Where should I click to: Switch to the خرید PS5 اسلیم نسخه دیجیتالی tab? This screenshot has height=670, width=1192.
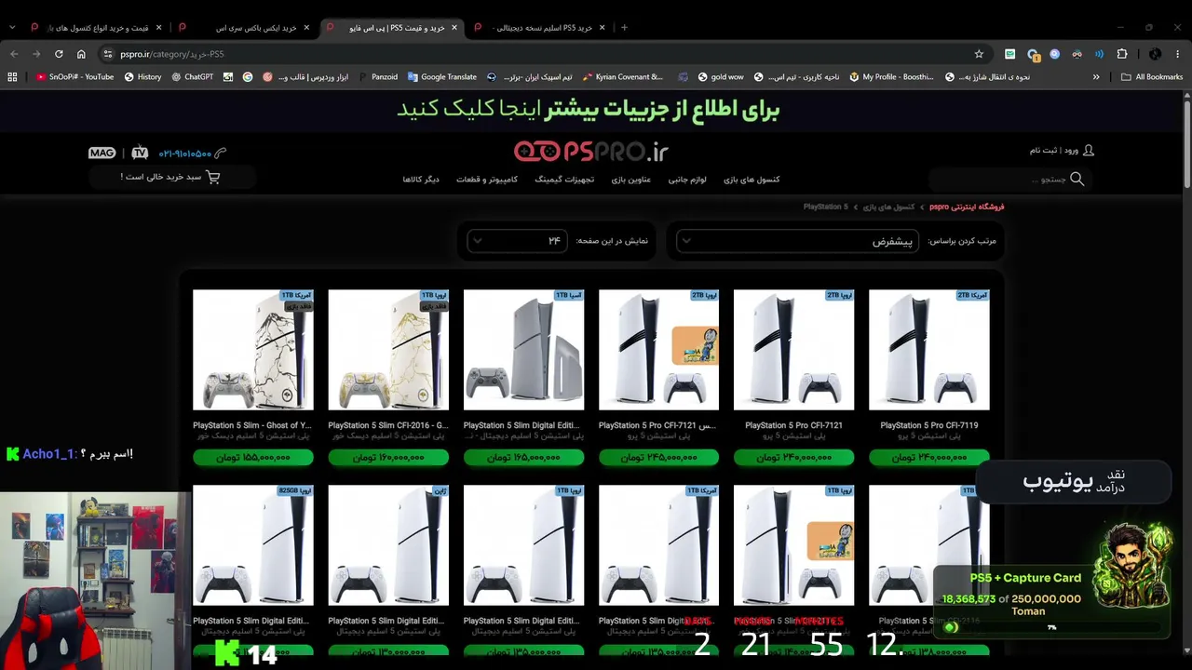[x=542, y=28]
